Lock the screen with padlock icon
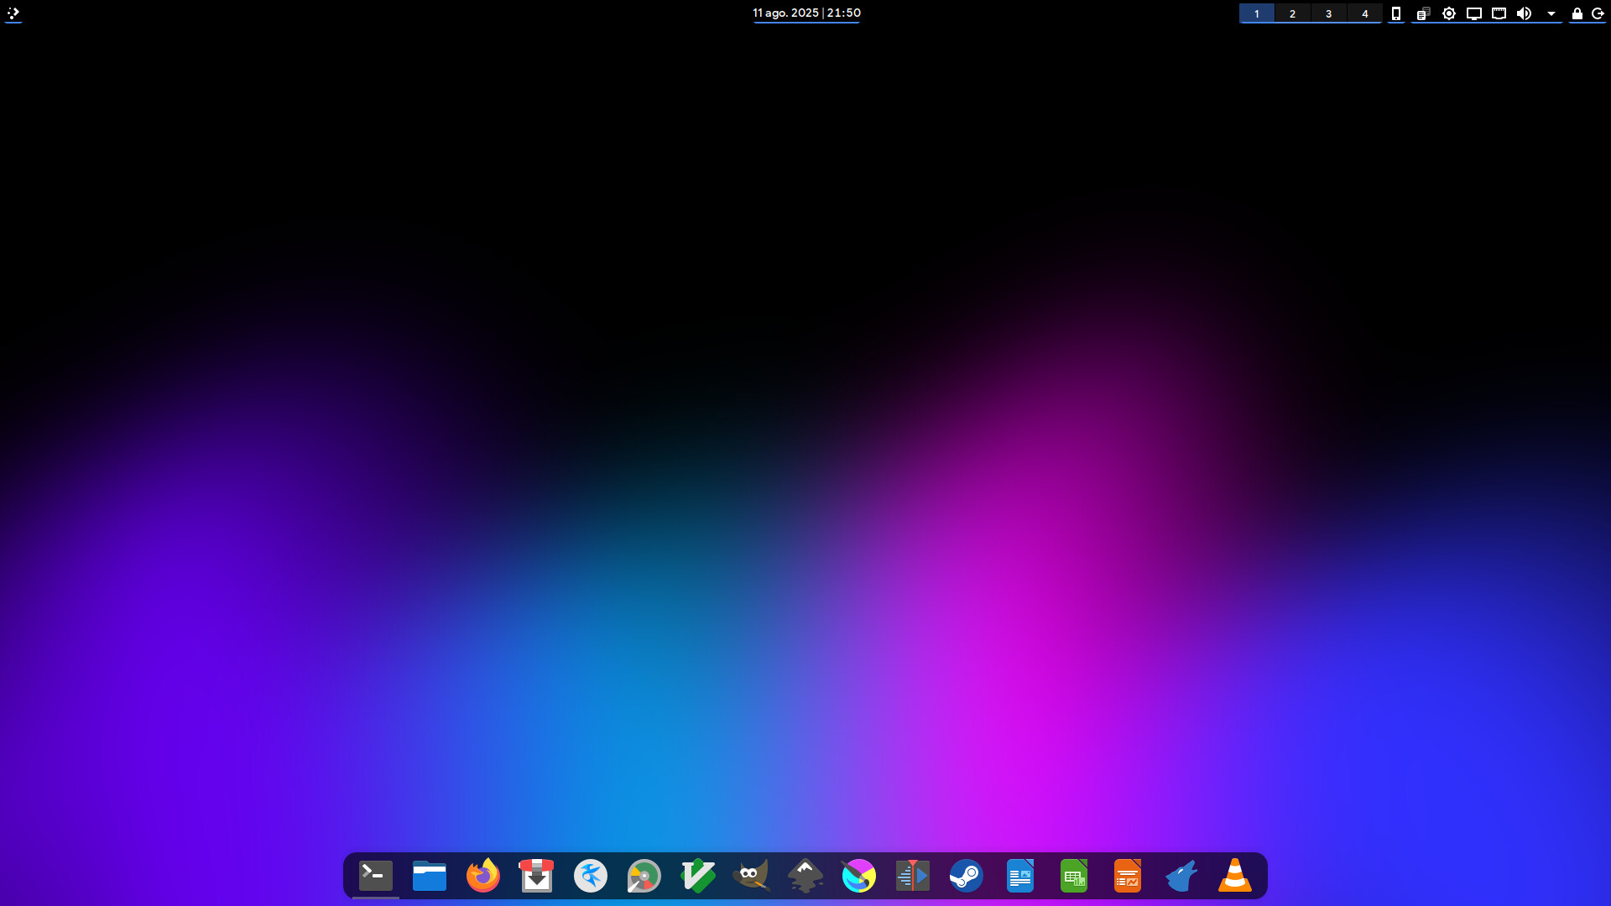Image resolution: width=1611 pixels, height=906 pixels. tap(1577, 13)
